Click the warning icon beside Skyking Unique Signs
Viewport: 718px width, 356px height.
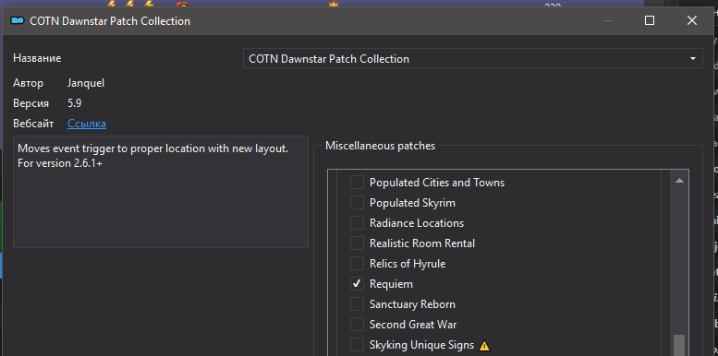pyautogui.click(x=484, y=346)
